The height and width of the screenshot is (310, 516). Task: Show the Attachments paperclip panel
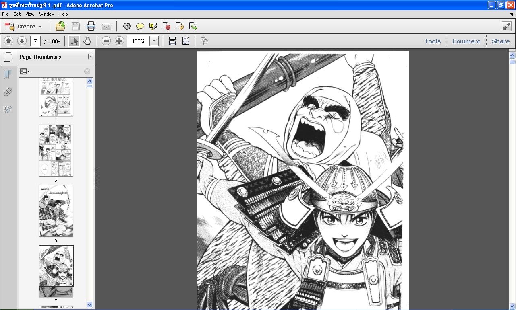(8, 92)
